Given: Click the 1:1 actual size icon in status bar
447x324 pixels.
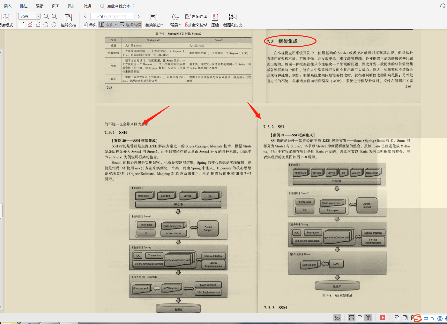Looking at the screenshot, I should 396,318.
